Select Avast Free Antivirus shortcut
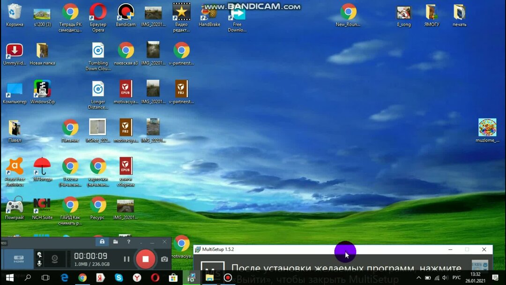Viewport: 506px width, 285px height. (15, 172)
